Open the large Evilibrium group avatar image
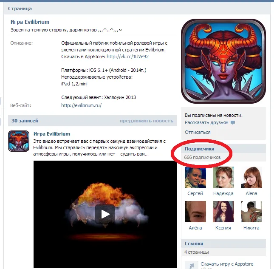The width and height of the screenshot is (274, 269). tap(223, 61)
